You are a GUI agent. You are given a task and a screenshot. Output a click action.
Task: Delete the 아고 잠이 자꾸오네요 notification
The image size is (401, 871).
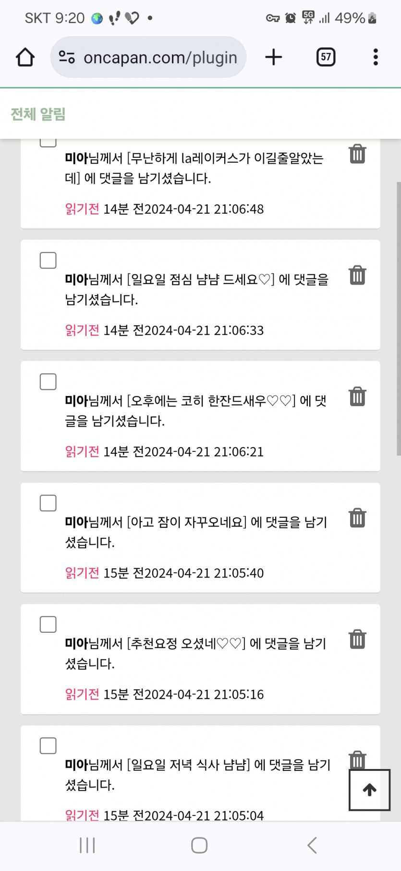pyautogui.click(x=357, y=518)
